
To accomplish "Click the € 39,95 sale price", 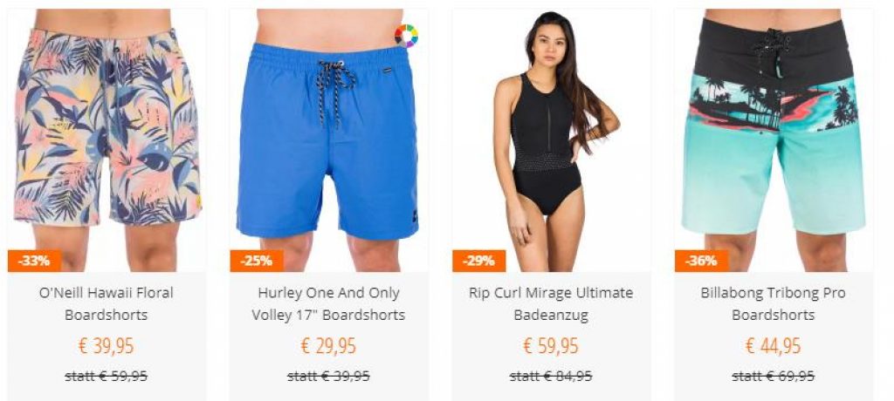I will click(x=106, y=346).
